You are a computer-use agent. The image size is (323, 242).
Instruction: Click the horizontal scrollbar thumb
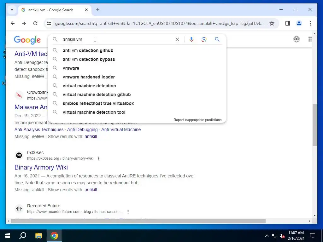[x=138, y=221]
